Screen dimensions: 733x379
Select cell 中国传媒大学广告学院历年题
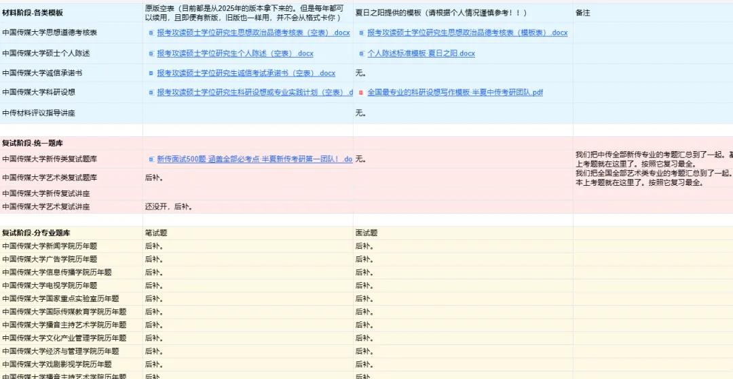71,259
